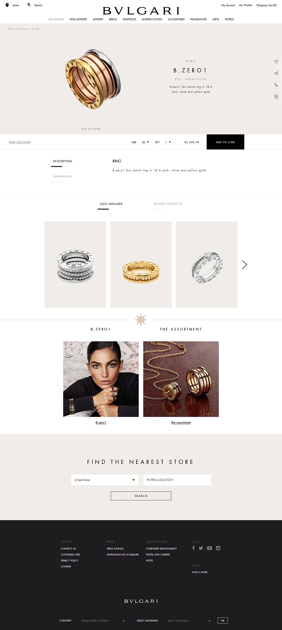
Task: Click the share icon in side panel
Action: pos(276,73)
